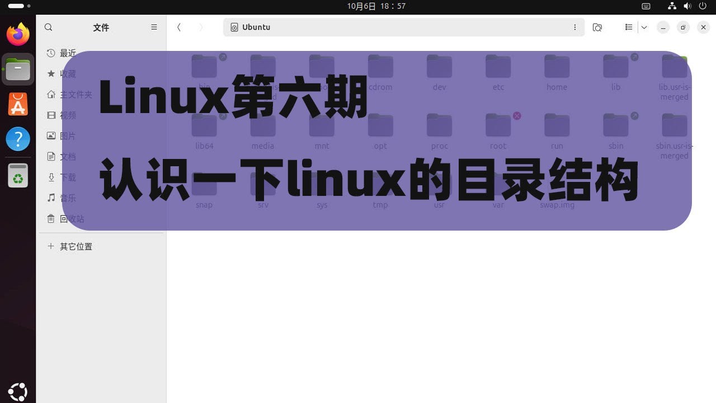Click the Activities pill in the top-left corner
Image resolution: width=716 pixels, height=403 pixels.
18,6
